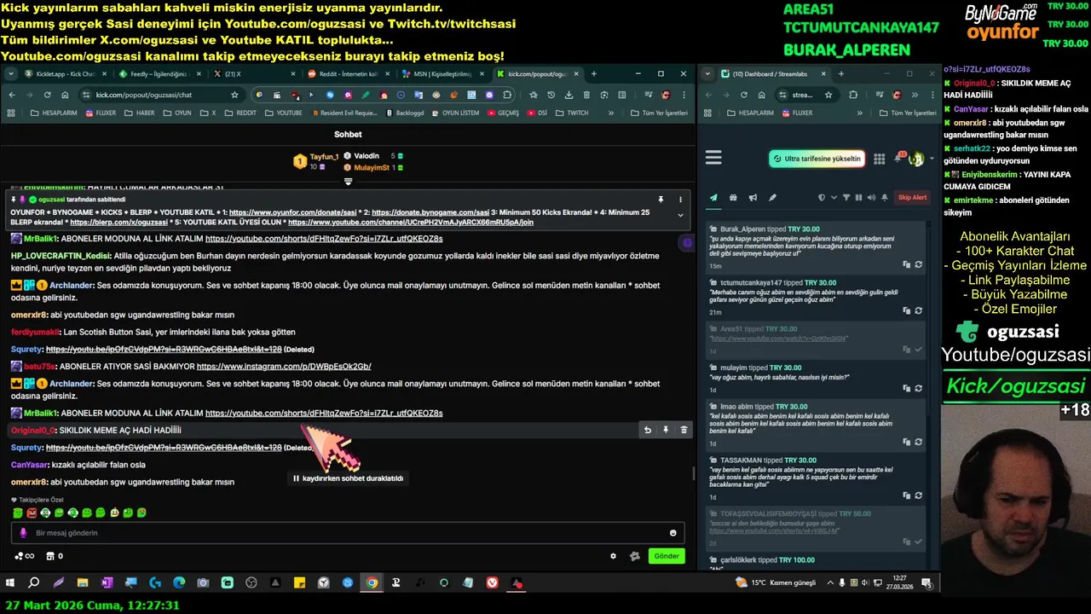Resume chat via kaydırırken sohbet duraklatıldı
The image size is (1091, 614).
pyautogui.click(x=348, y=478)
